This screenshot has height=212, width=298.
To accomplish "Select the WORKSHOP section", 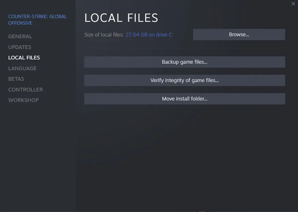I will tap(23, 100).
